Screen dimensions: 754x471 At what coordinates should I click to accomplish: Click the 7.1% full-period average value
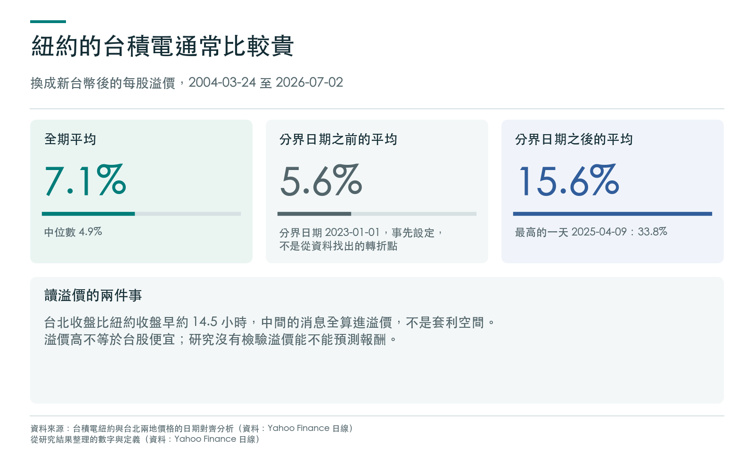click(85, 180)
